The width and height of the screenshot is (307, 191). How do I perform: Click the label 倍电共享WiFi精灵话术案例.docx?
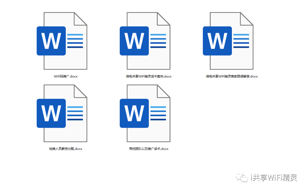[x=149, y=76]
